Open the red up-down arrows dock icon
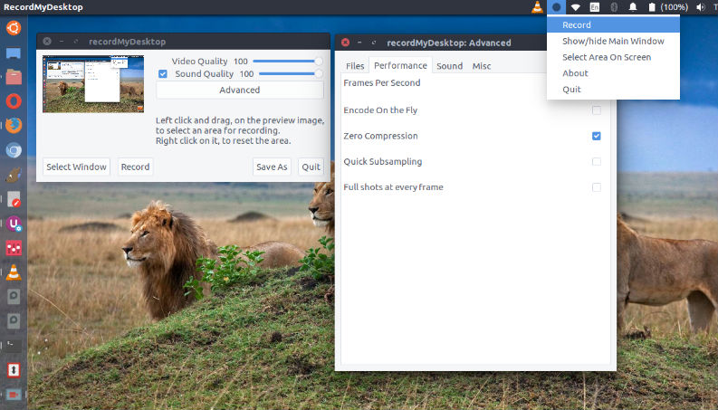The image size is (718, 410). click(14, 370)
